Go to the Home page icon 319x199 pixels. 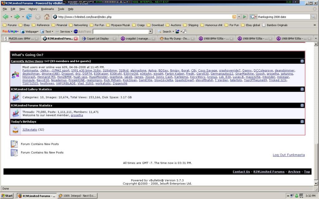(47, 17)
